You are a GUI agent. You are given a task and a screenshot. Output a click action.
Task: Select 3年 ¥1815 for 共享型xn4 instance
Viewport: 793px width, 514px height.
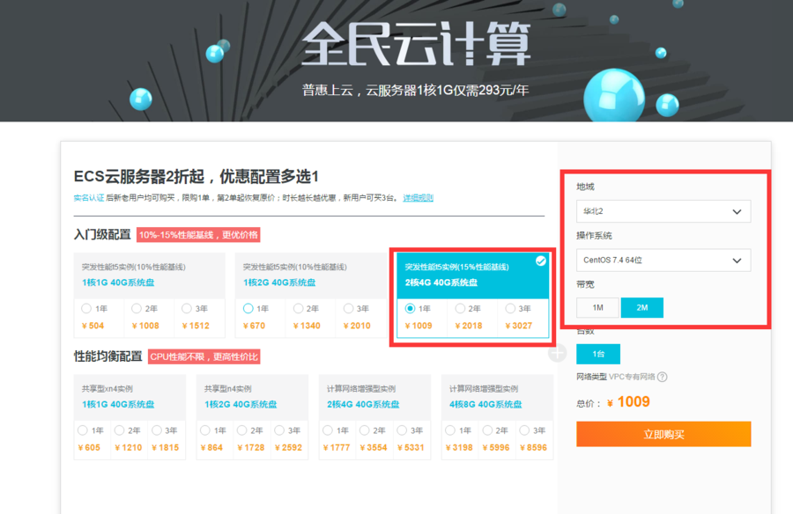pos(157,430)
